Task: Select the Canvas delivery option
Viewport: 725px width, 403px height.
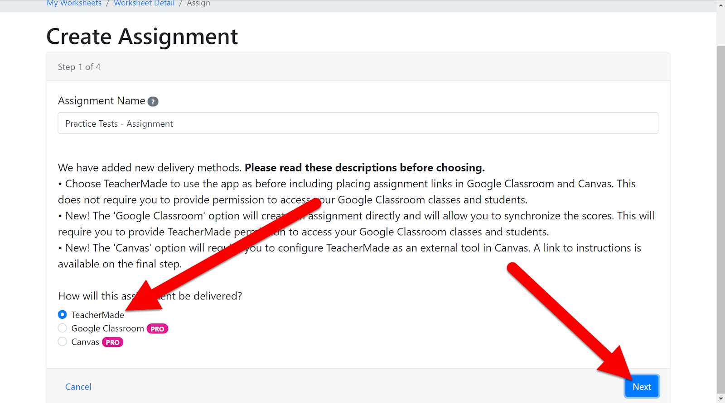Action: click(x=63, y=341)
